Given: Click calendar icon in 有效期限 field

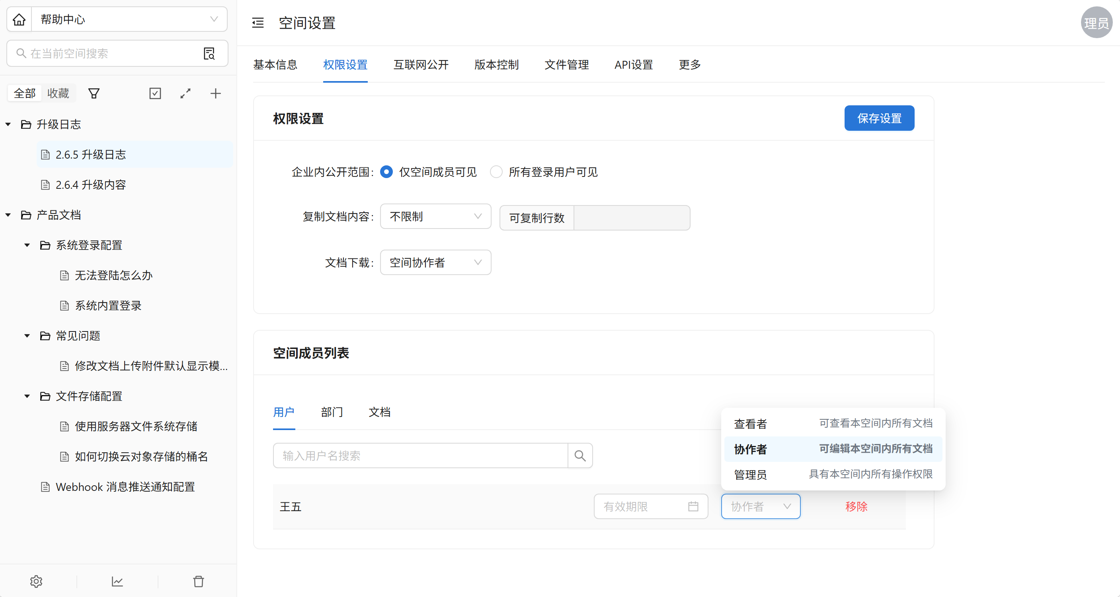Looking at the screenshot, I should click(x=693, y=506).
